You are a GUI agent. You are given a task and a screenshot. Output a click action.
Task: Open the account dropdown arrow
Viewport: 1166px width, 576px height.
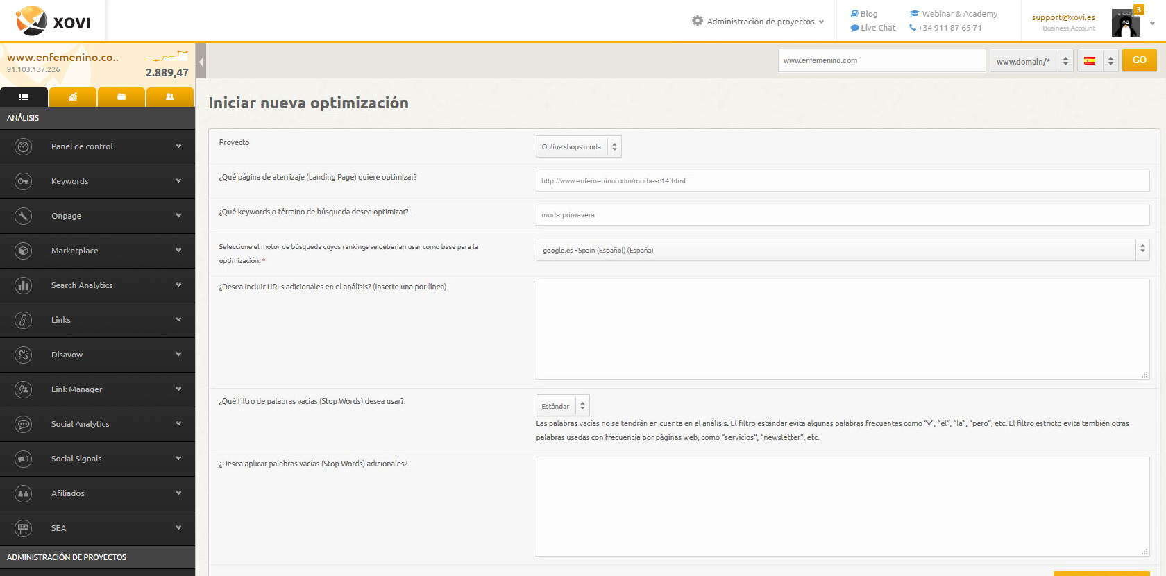click(x=1152, y=23)
